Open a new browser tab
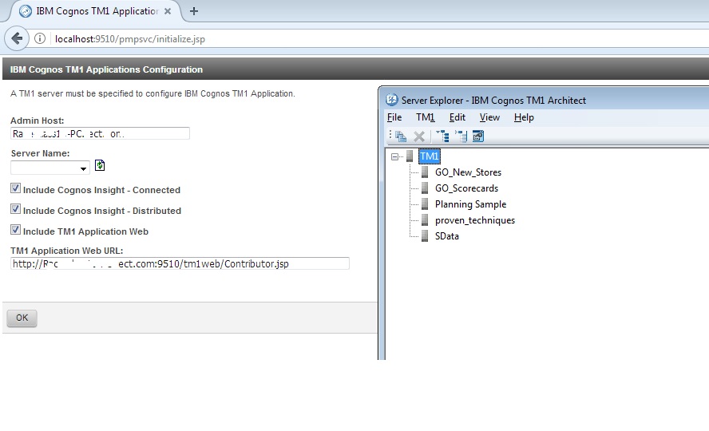 194,11
